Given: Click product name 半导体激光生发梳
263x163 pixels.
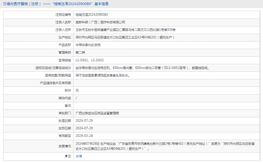Looking at the screenshot, I should coord(88,45).
